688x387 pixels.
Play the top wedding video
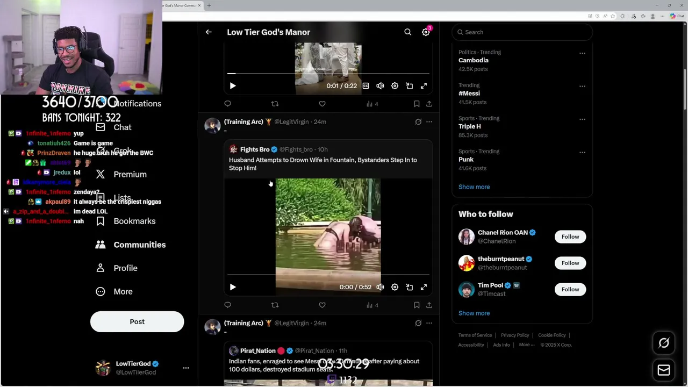pyautogui.click(x=233, y=86)
